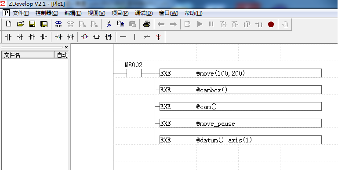The height and width of the screenshot is (171, 338).
Task: Insert a normally open contact
Action: click(8, 37)
